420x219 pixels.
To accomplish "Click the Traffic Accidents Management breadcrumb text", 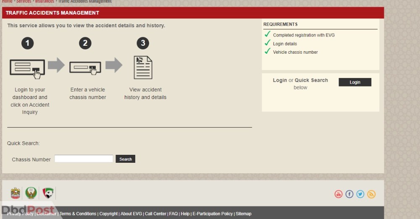I will coord(85,1).
